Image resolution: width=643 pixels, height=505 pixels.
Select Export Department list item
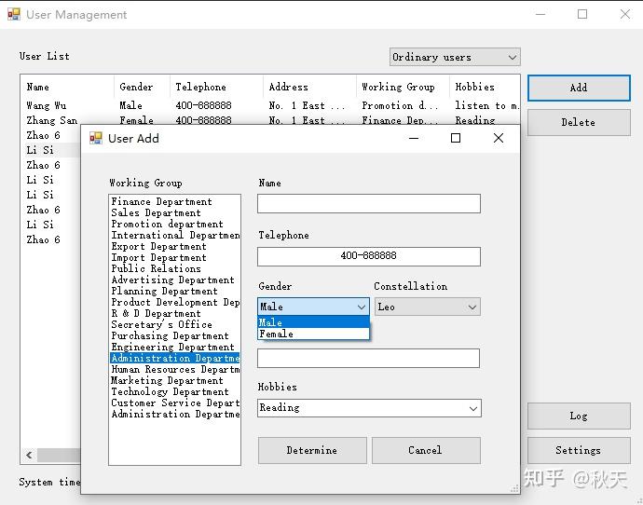coord(174,246)
